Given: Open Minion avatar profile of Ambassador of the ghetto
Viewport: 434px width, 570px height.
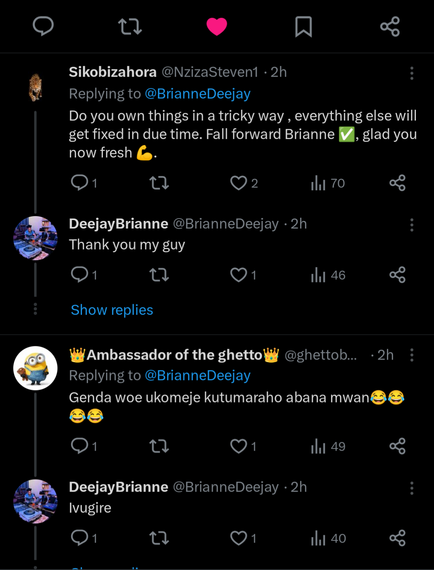Looking at the screenshot, I should pos(35,368).
